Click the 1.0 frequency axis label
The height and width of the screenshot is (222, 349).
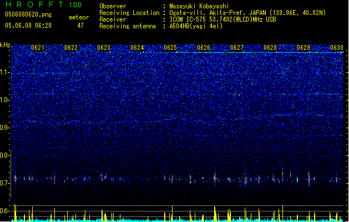point(5,100)
